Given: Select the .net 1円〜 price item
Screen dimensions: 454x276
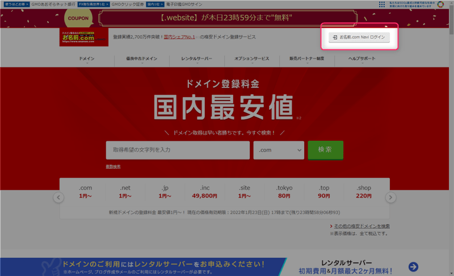Looking at the screenshot, I should coord(125,192).
